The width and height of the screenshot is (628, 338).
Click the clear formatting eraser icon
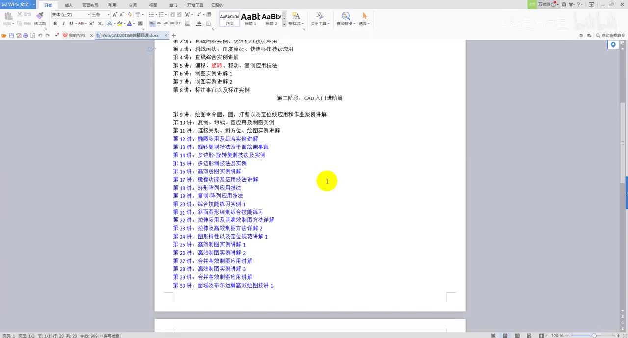[x=130, y=15]
